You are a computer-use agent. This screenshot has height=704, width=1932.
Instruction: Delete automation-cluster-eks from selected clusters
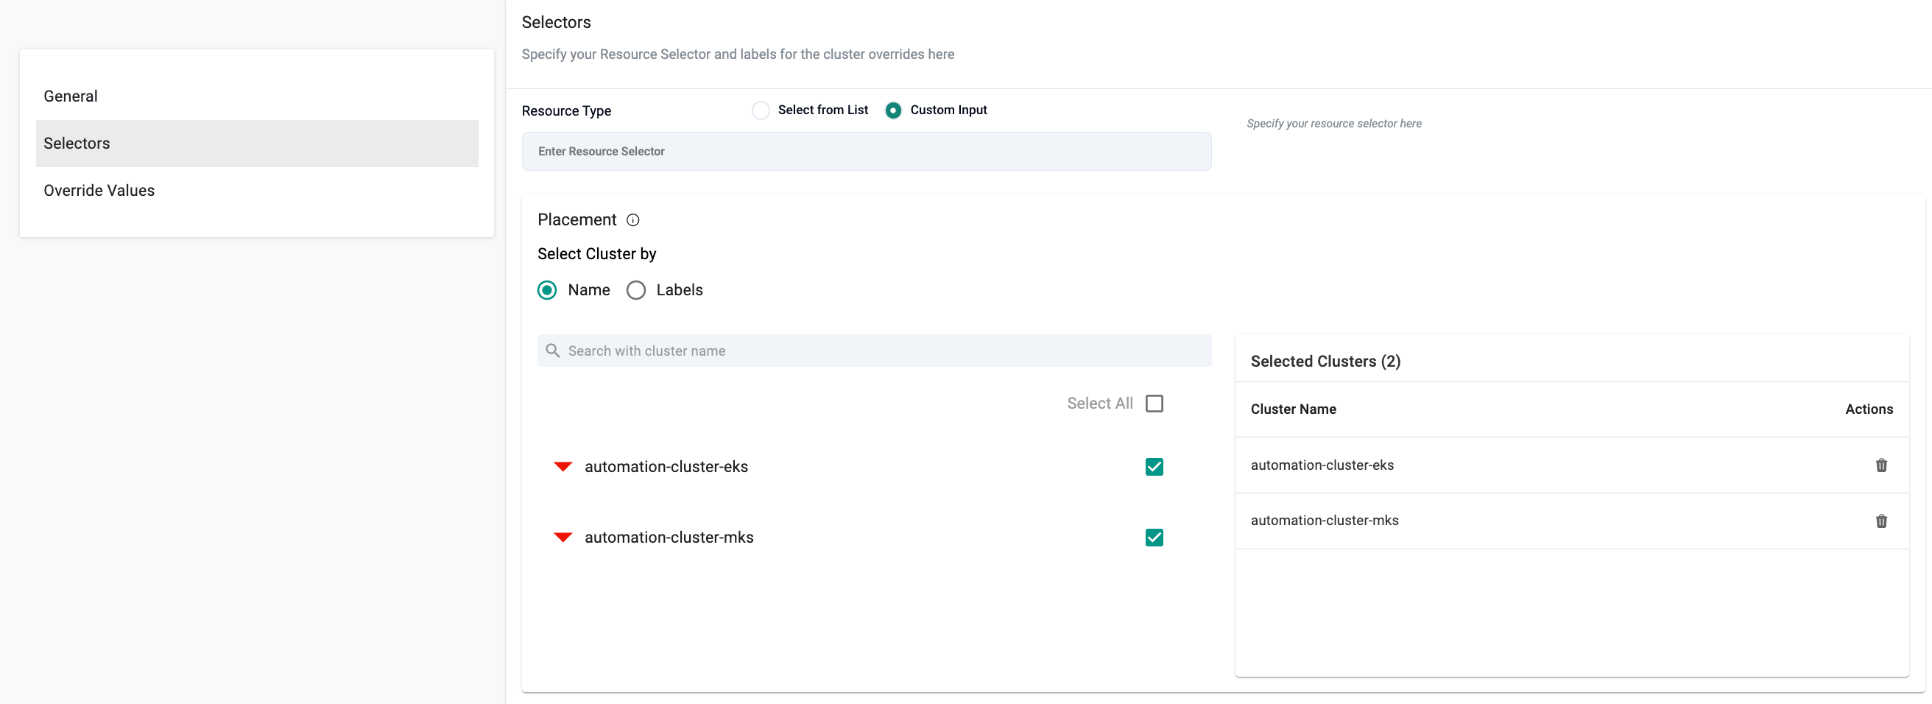(1881, 465)
